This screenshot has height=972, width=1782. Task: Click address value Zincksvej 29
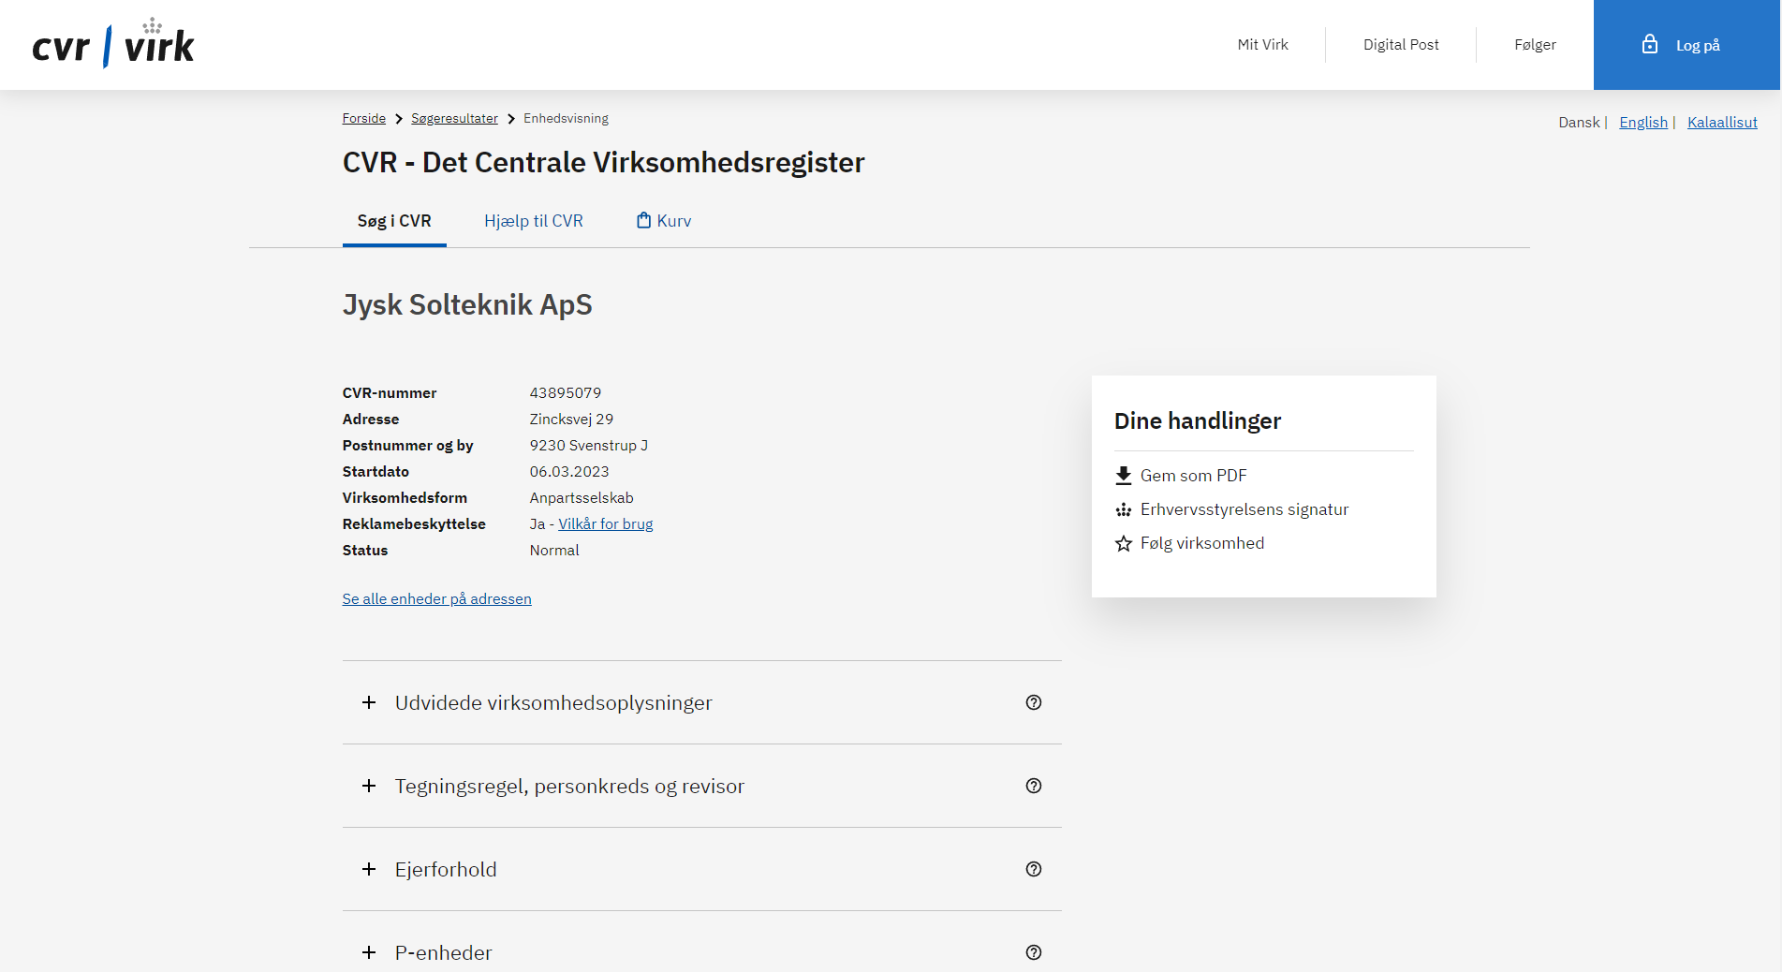pos(571,419)
